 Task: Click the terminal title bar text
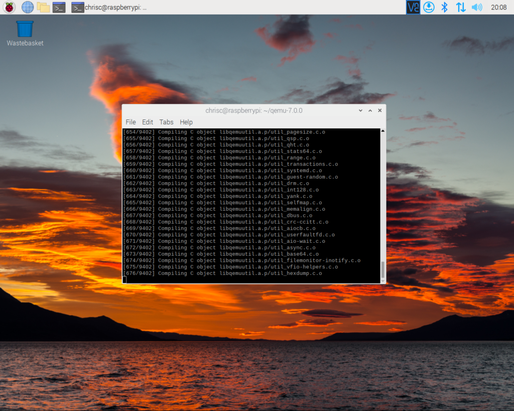point(253,110)
